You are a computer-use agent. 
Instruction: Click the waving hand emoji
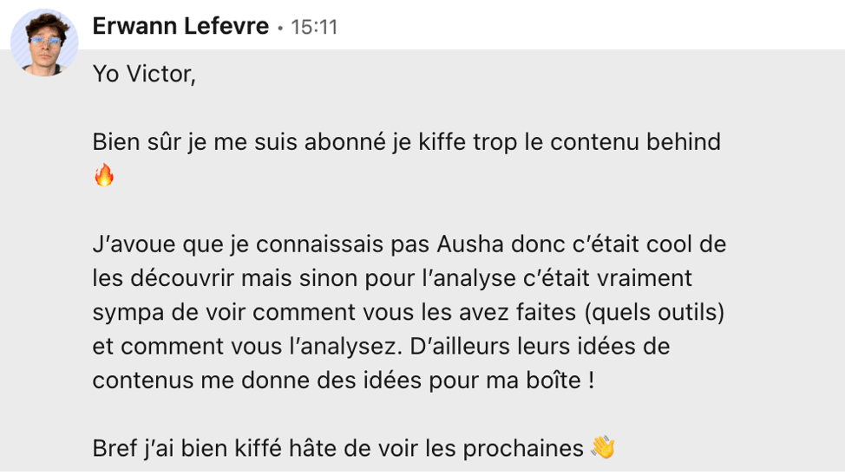click(603, 447)
